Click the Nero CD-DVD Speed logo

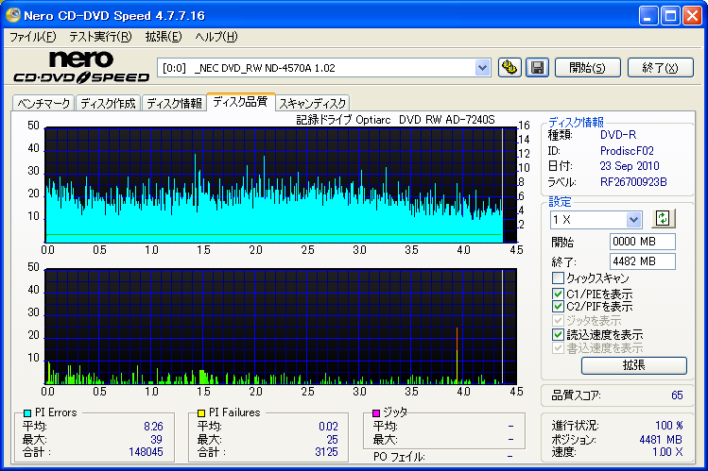pos(81,67)
